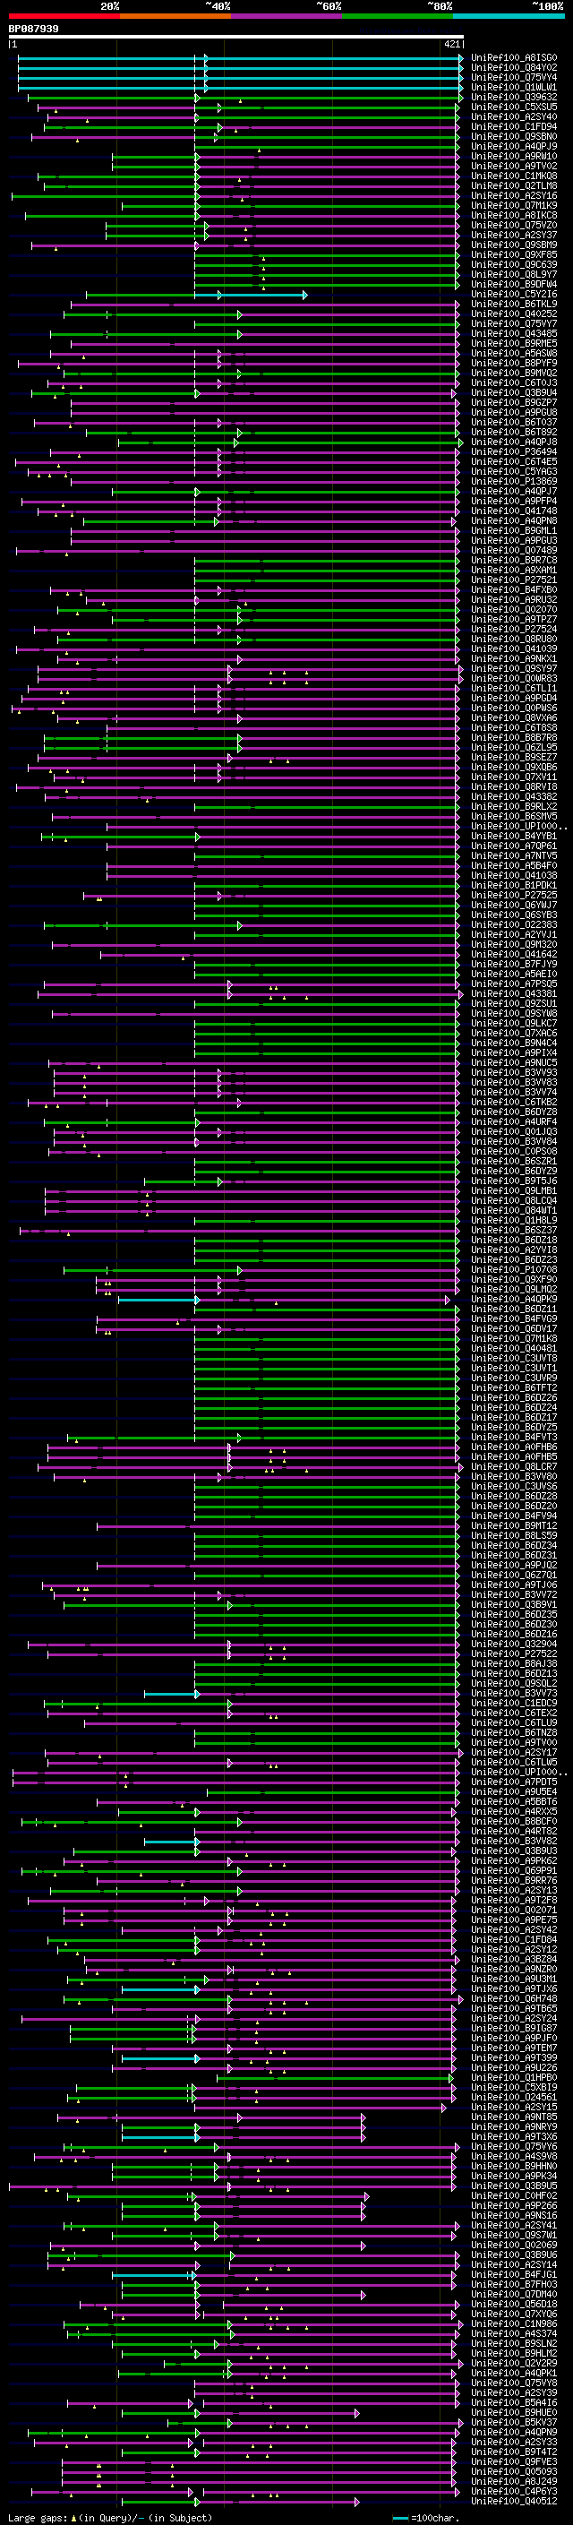Click the purple segment of the identity legend
Viewport: 573px width, 2525px height.
point(287,17)
